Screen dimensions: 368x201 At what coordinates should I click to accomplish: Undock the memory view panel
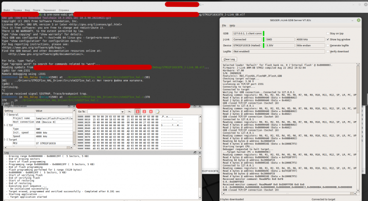tap(195, 106)
